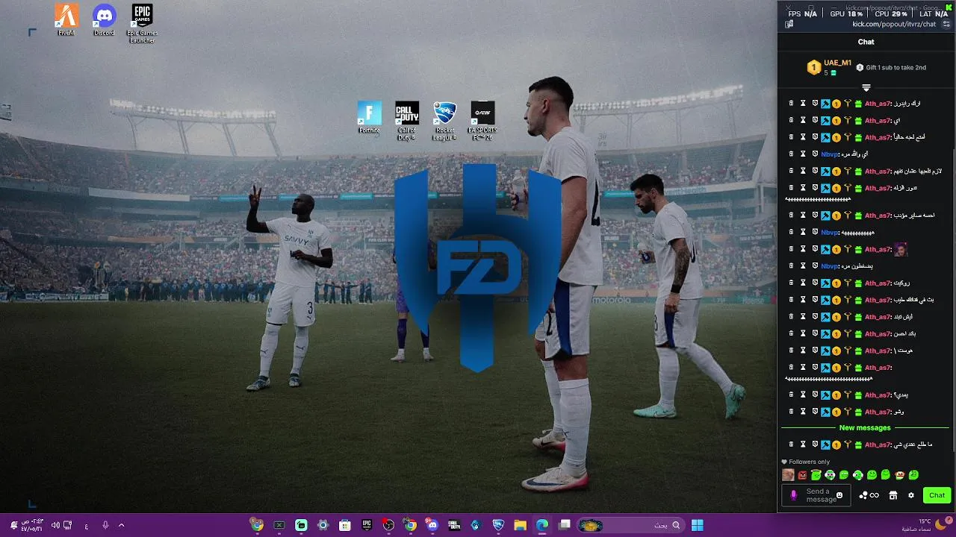Timeout Ath_as7 on the newest message

click(803, 445)
